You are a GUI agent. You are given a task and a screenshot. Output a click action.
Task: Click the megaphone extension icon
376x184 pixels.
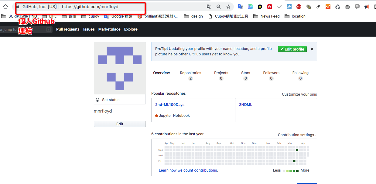pyautogui.click(x=367, y=7)
